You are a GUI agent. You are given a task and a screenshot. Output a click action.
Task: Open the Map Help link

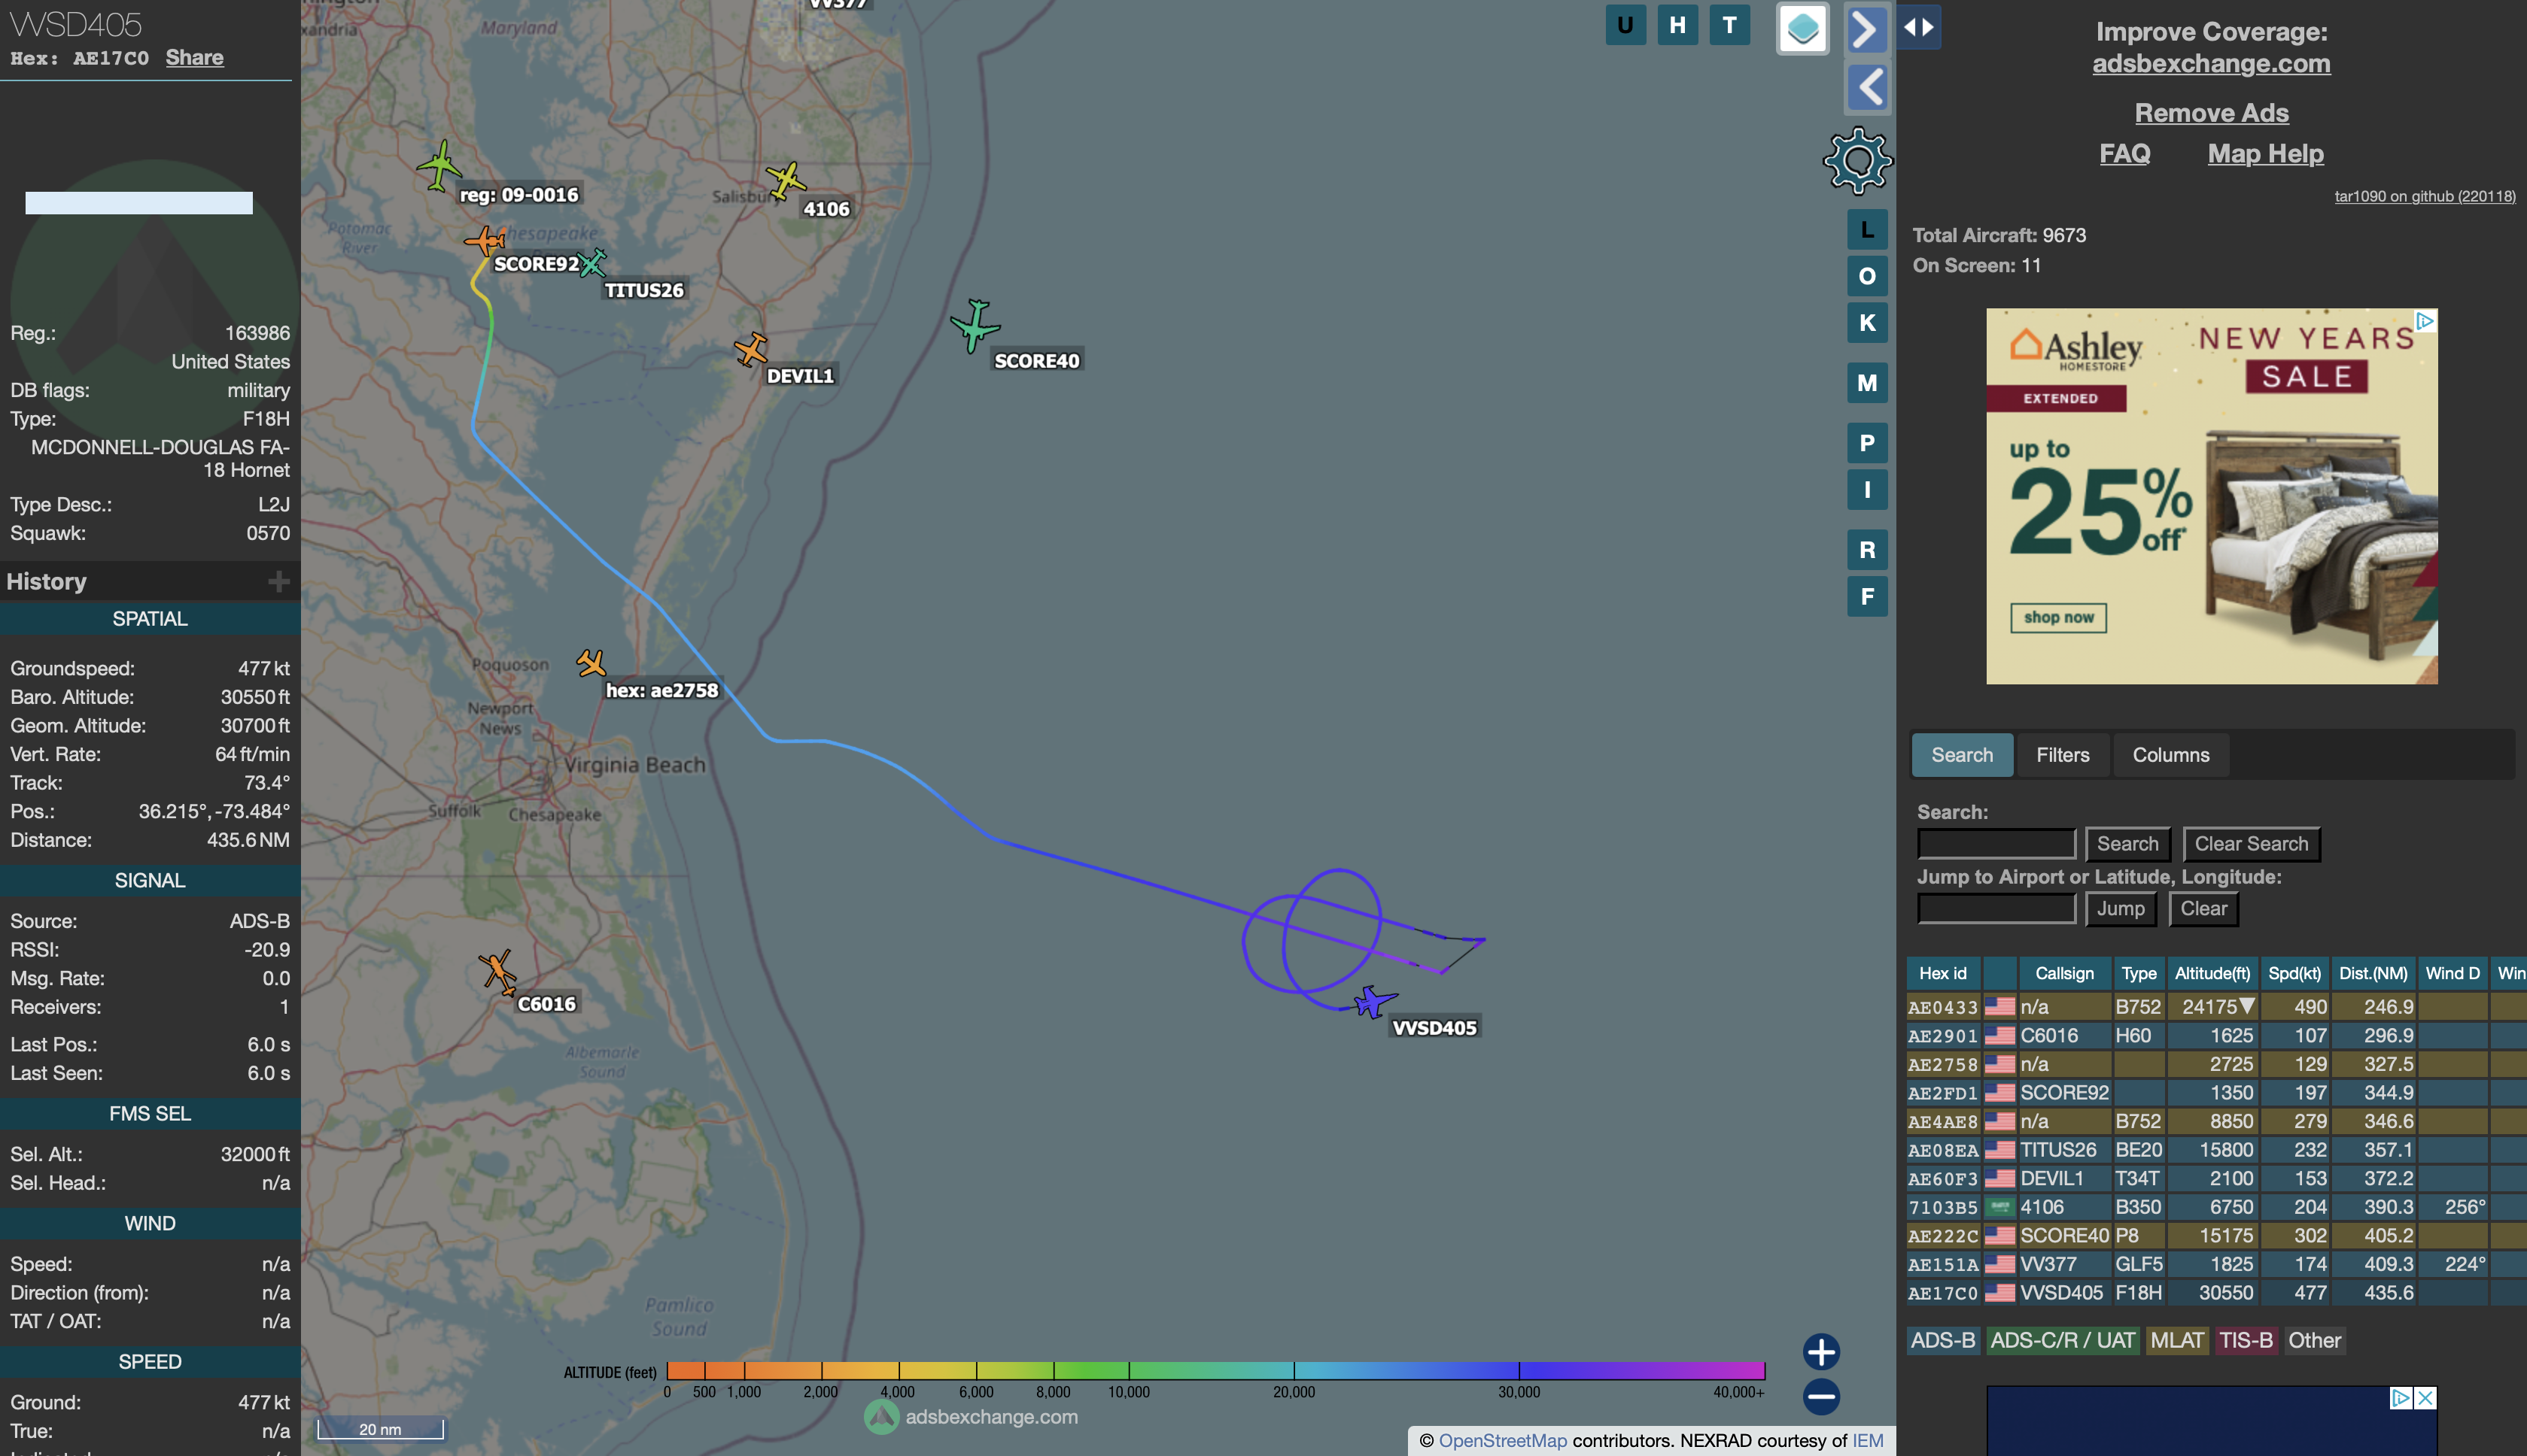pos(2265,153)
